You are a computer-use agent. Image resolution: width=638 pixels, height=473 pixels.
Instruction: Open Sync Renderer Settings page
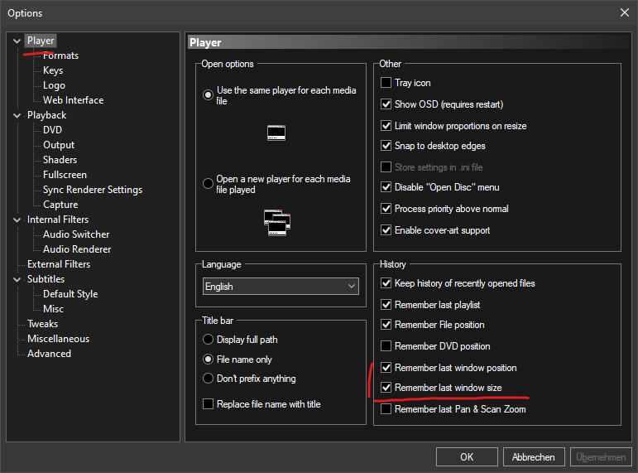93,190
